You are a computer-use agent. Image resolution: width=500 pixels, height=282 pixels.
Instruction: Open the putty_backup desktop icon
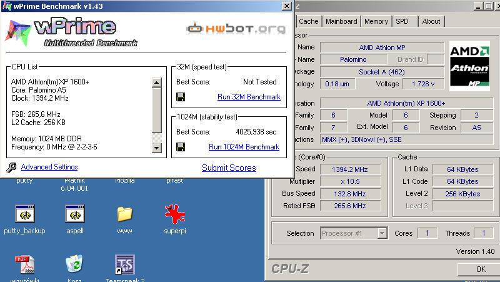point(24,213)
